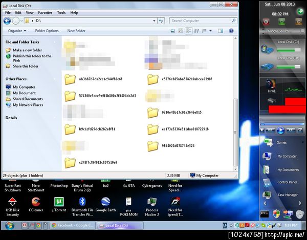307x240 pixels.
Task: Select folder 9864022d078744e324
Action: [171, 146]
